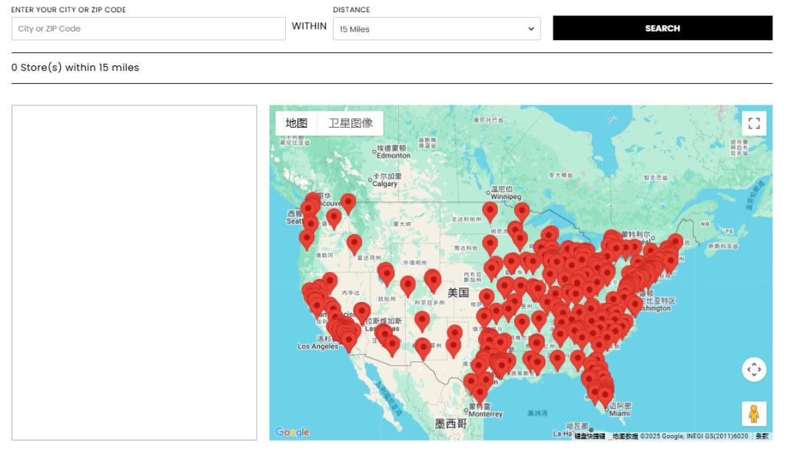787x452 pixels.
Task: Open the map camera controls
Action: (754, 370)
